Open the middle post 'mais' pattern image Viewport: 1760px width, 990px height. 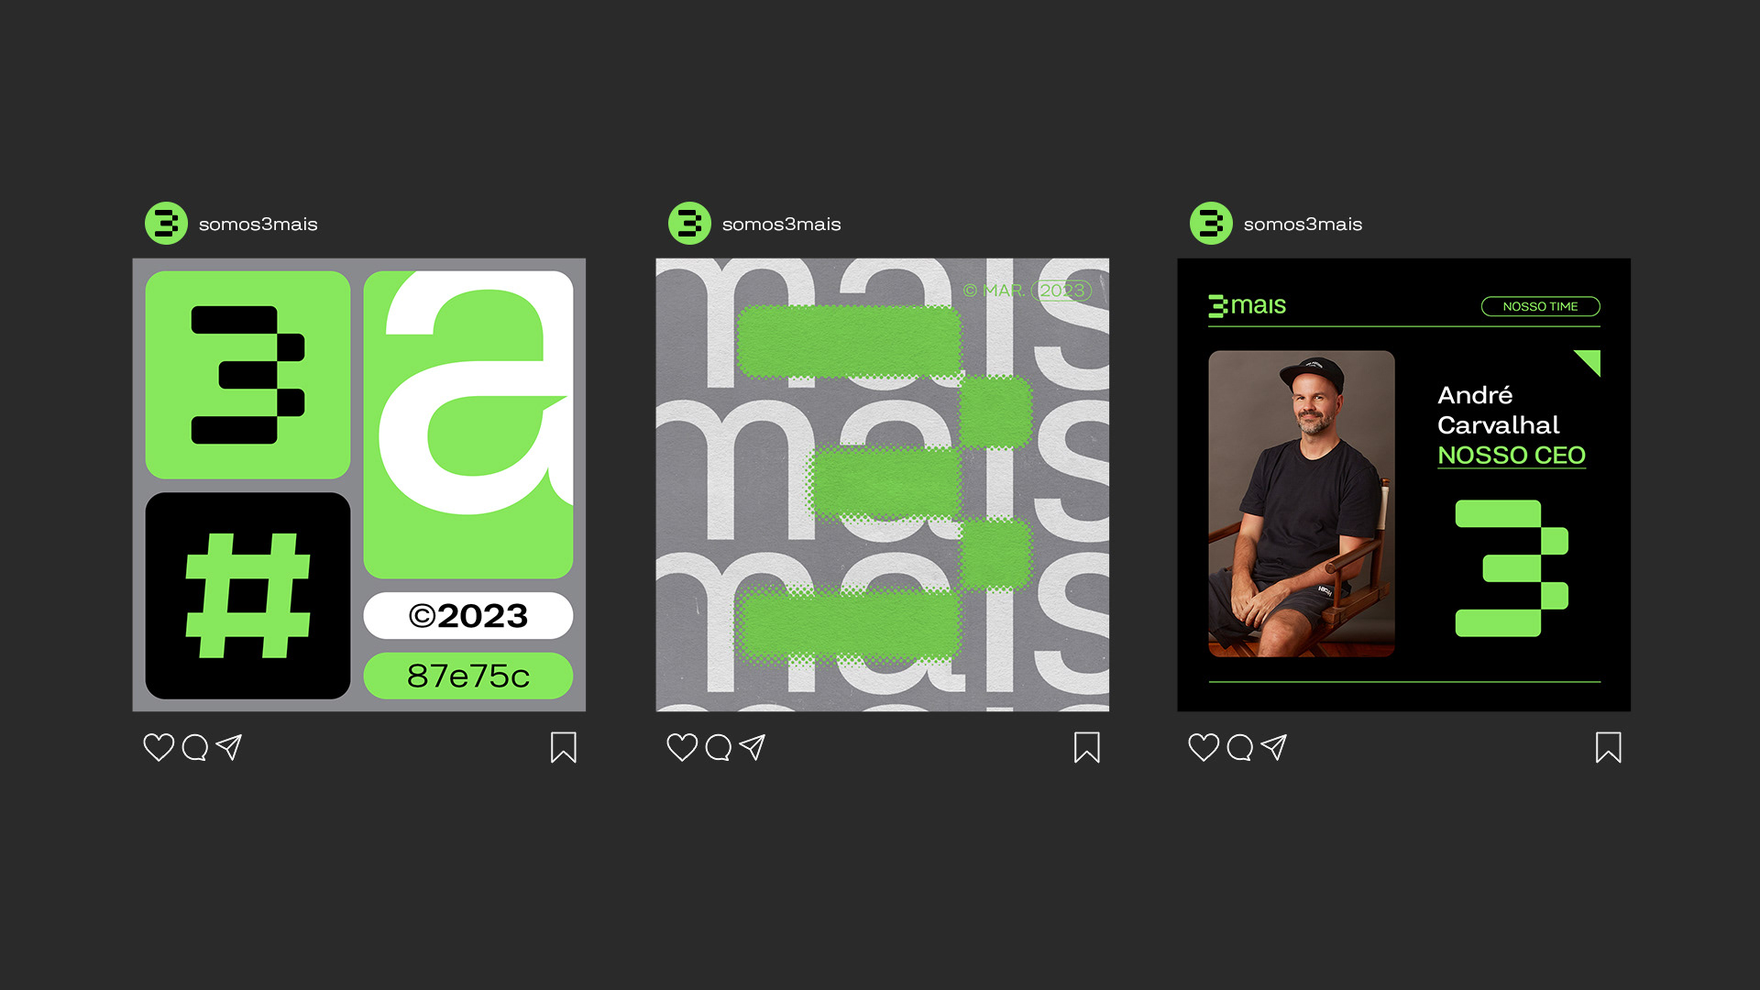tap(882, 484)
